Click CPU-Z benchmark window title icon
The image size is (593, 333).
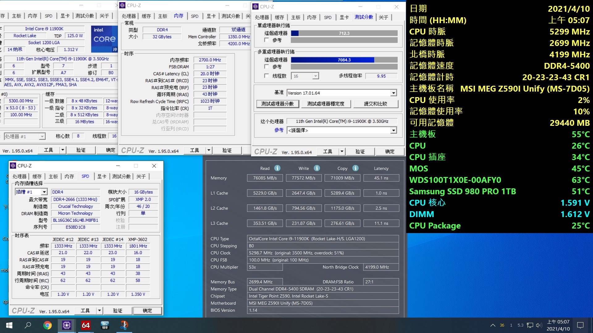coord(255,6)
